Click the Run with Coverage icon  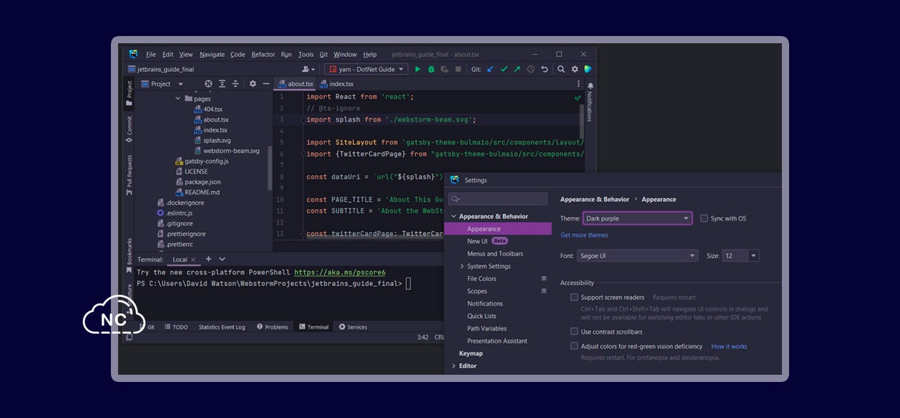click(444, 69)
